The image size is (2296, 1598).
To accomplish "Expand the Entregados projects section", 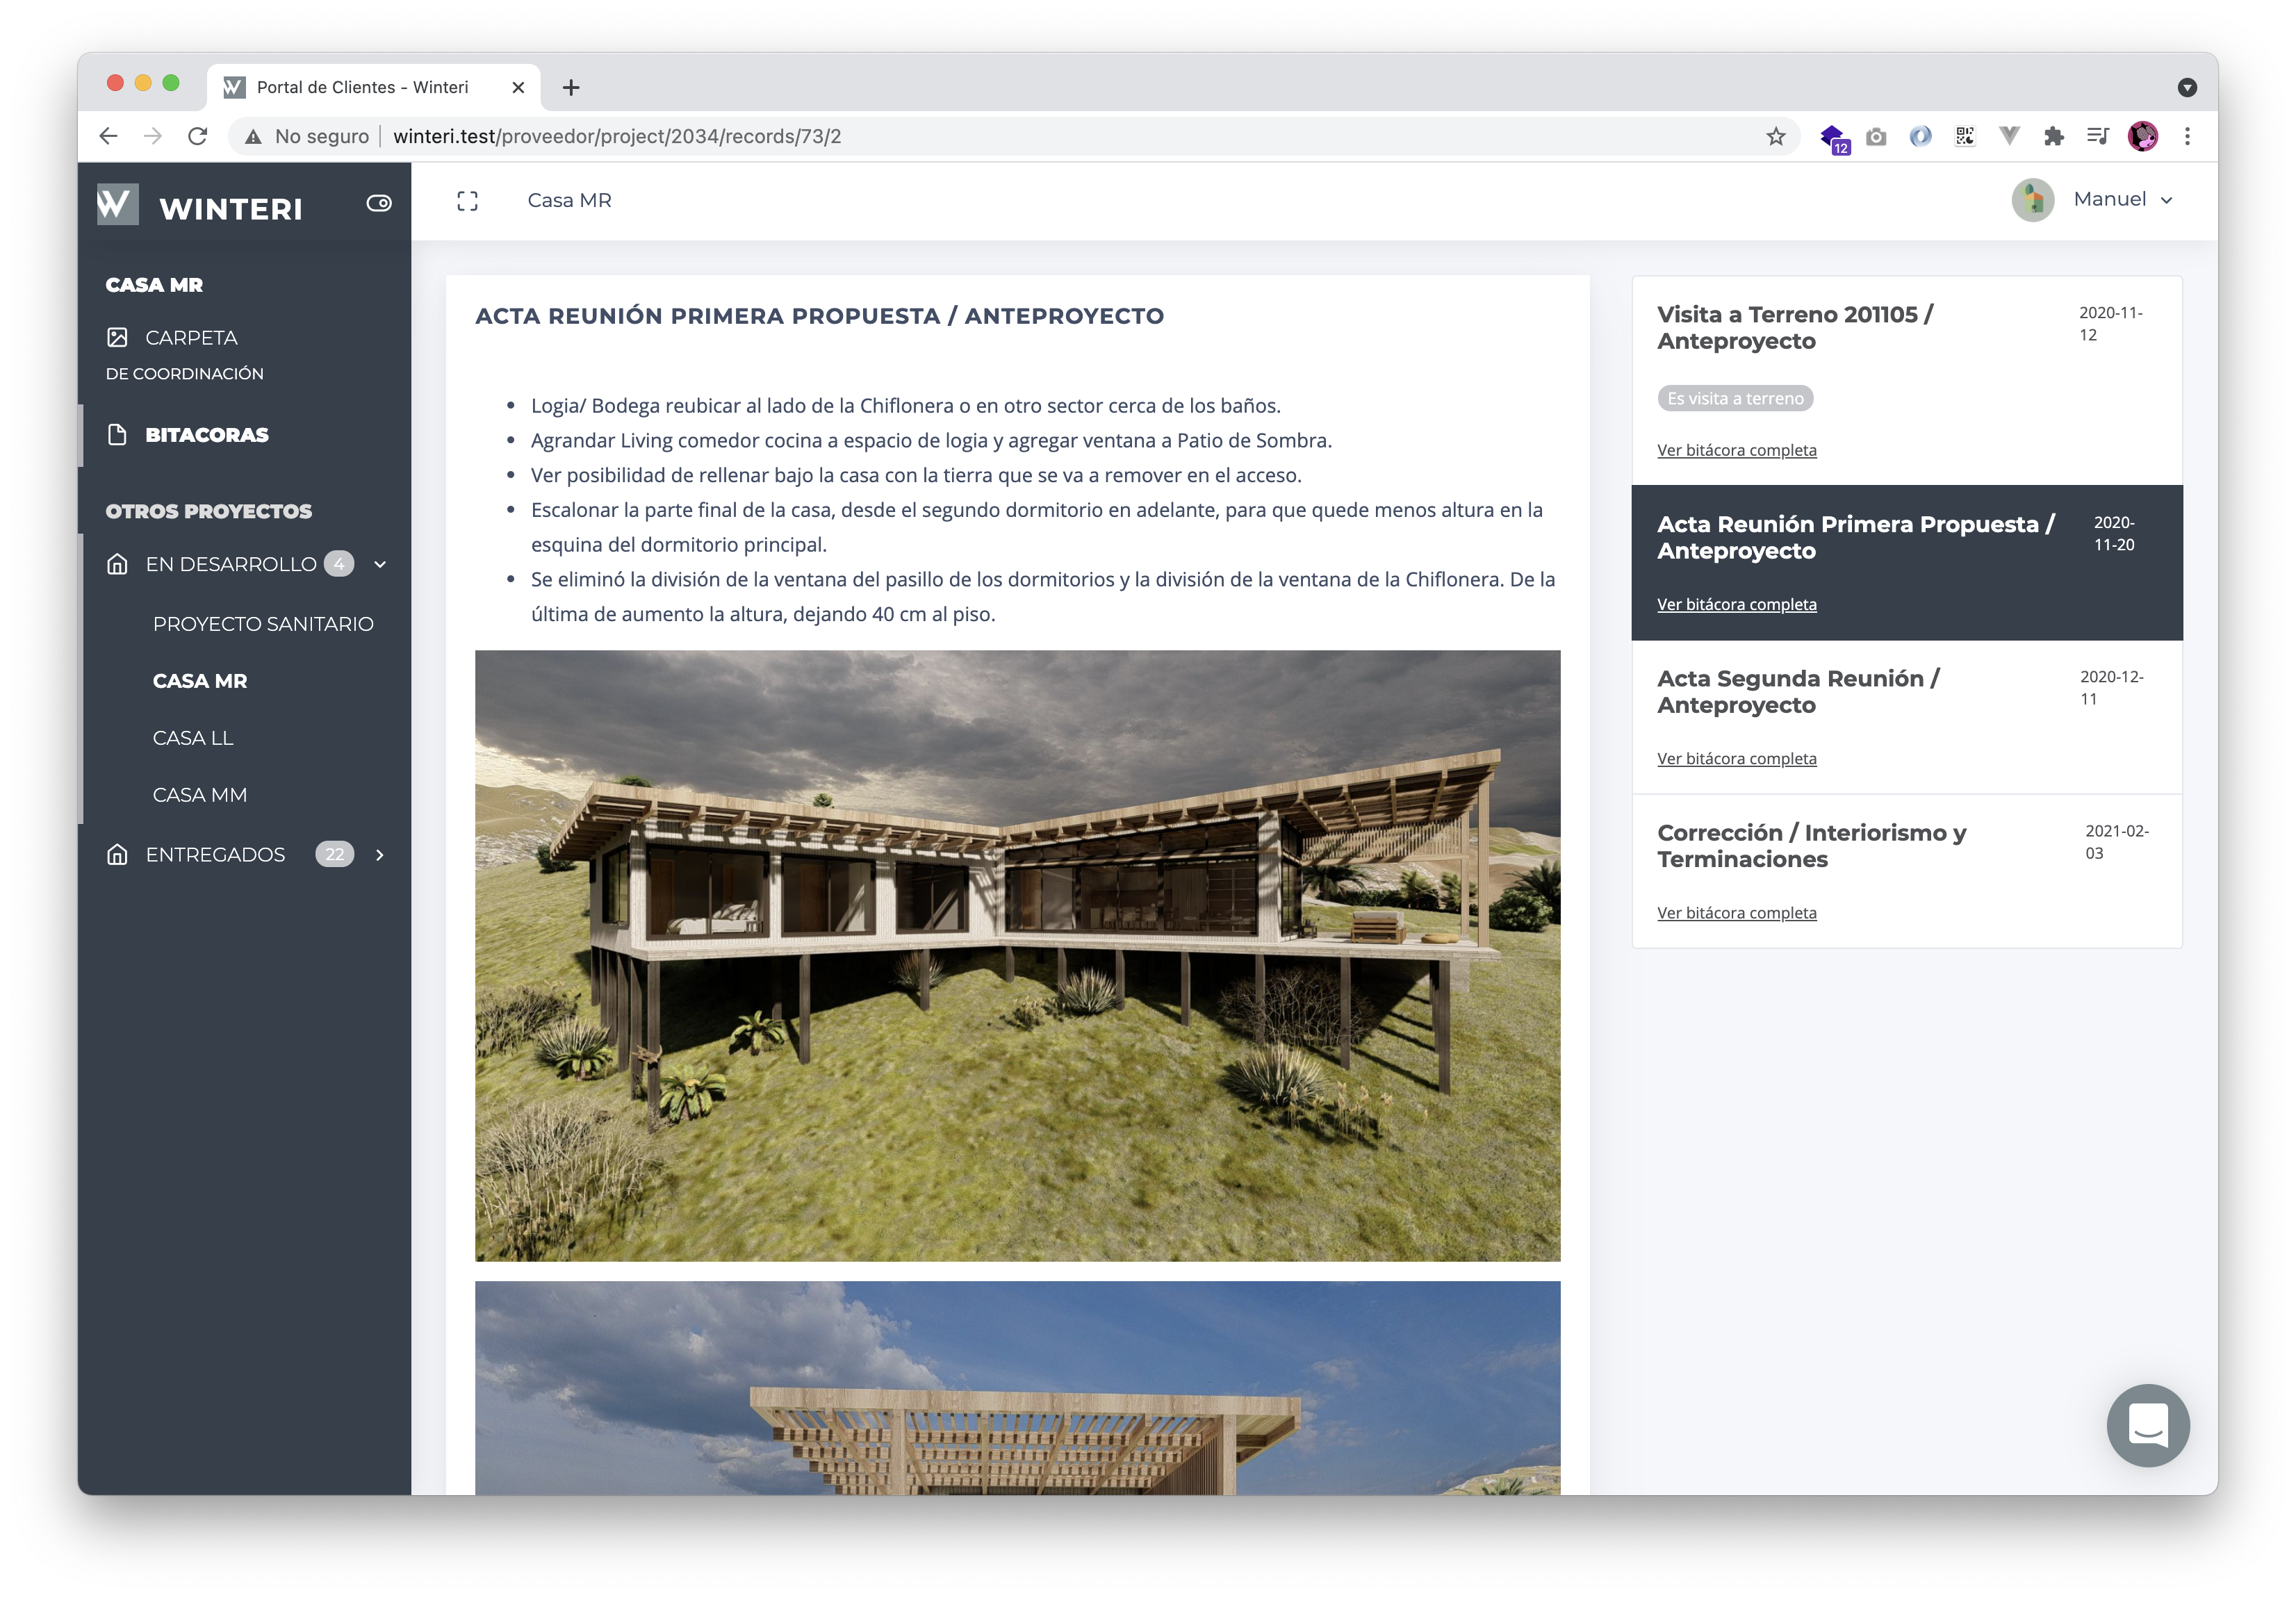I will (x=379, y=855).
